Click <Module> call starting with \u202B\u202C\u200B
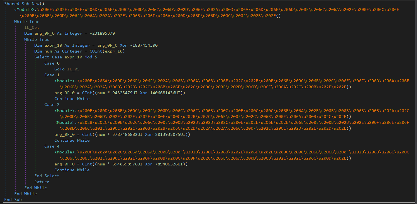Viewport: 417px width, 204px height. 232,125
